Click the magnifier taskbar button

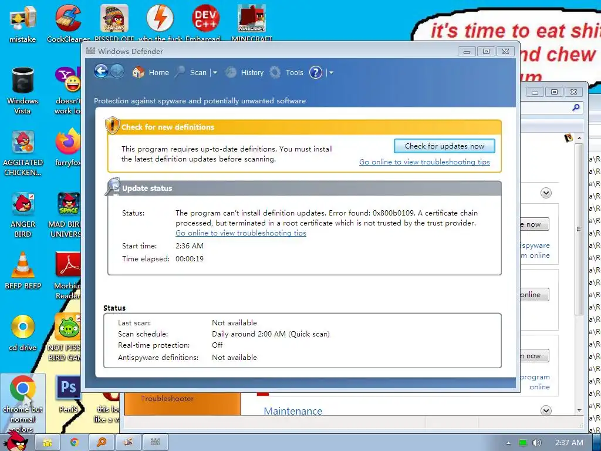(x=102, y=442)
